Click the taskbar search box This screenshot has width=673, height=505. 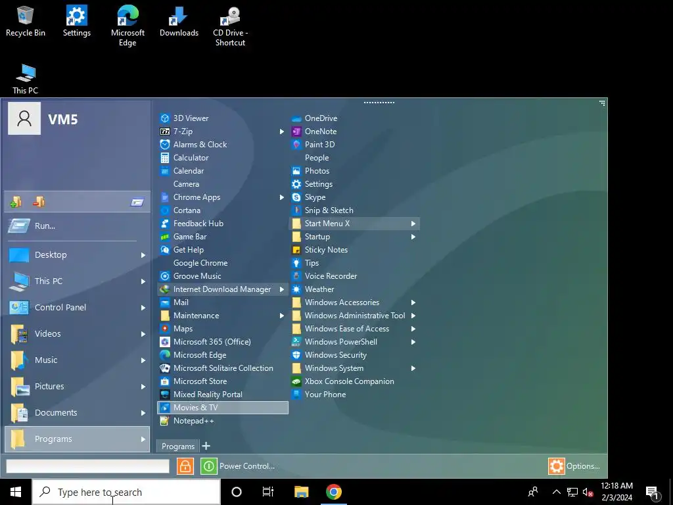pyautogui.click(x=126, y=492)
